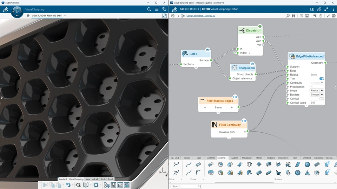337x189 pixels.
Task: Click the tag icon in the 3DEXPERIENCE header
Action: coord(164,9)
